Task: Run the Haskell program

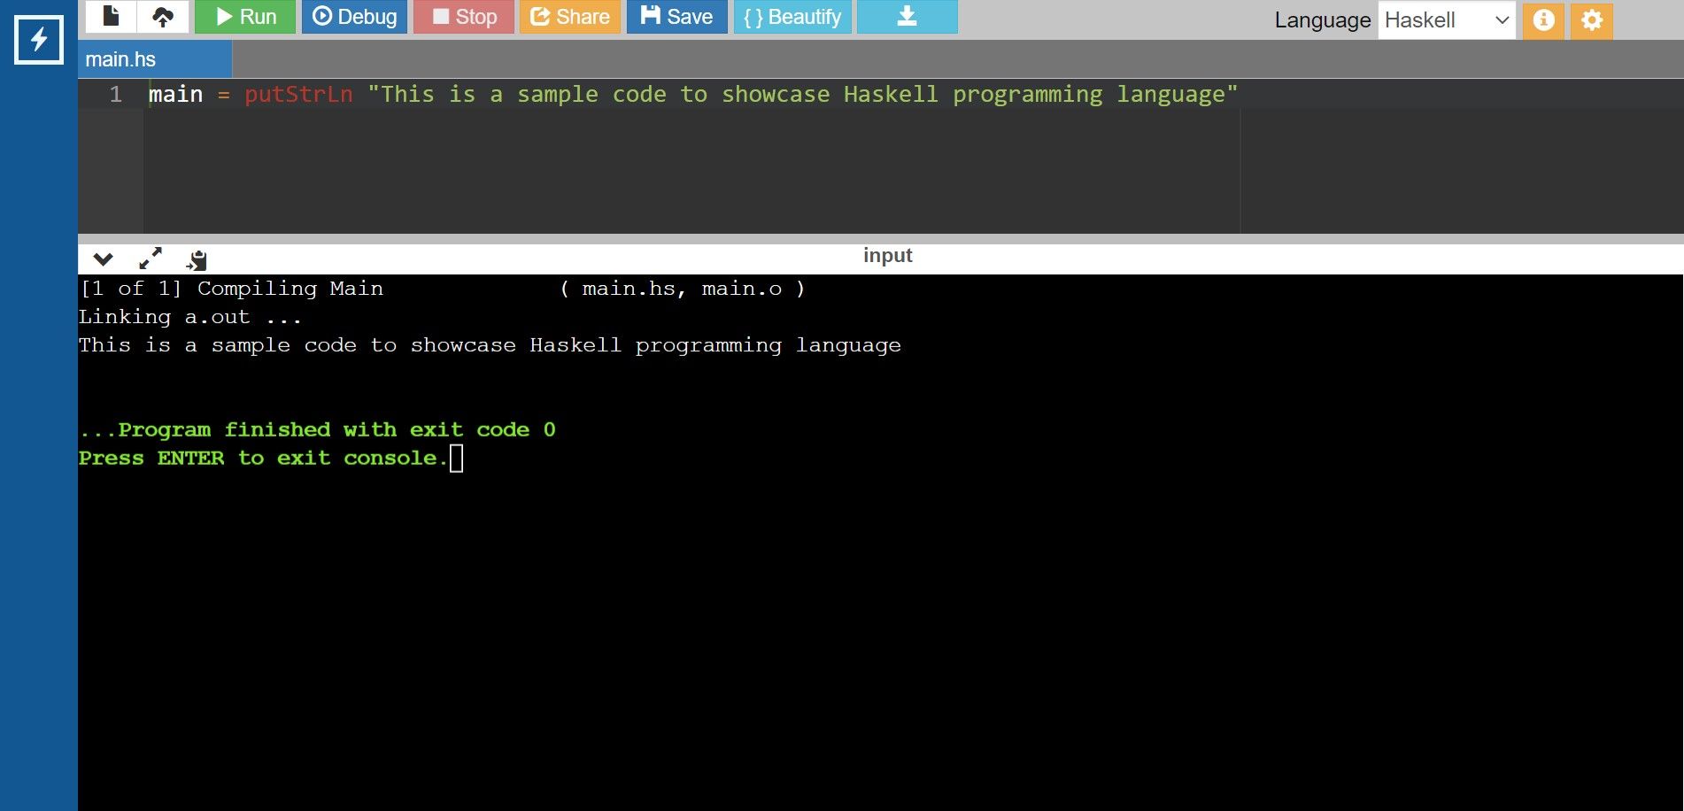Action: click(244, 15)
